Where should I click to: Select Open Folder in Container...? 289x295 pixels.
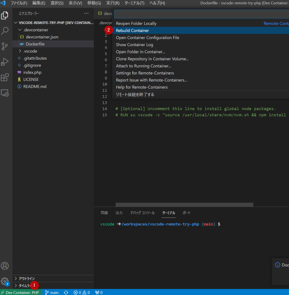(201, 52)
